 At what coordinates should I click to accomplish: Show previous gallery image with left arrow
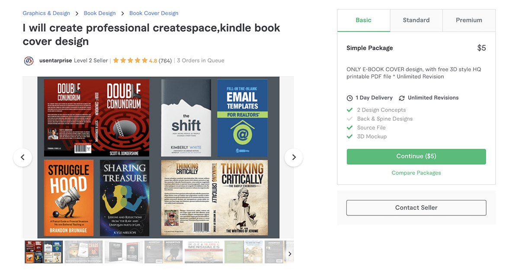[x=22, y=158]
